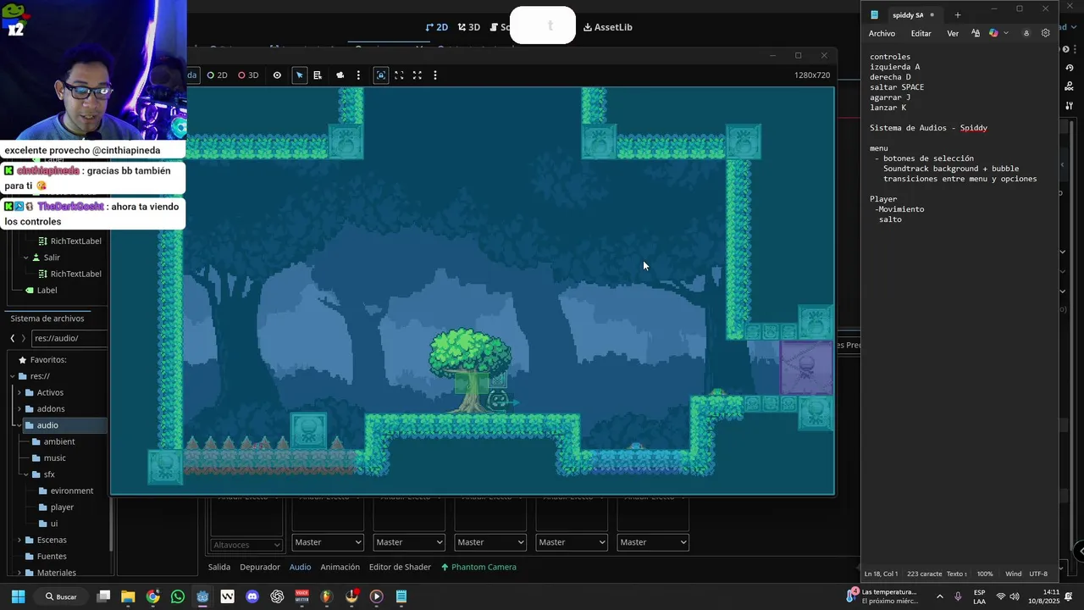The width and height of the screenshot is (1084, 610).
Task: Click the camera override icon in game toolbar
Action: pos(340,75)
